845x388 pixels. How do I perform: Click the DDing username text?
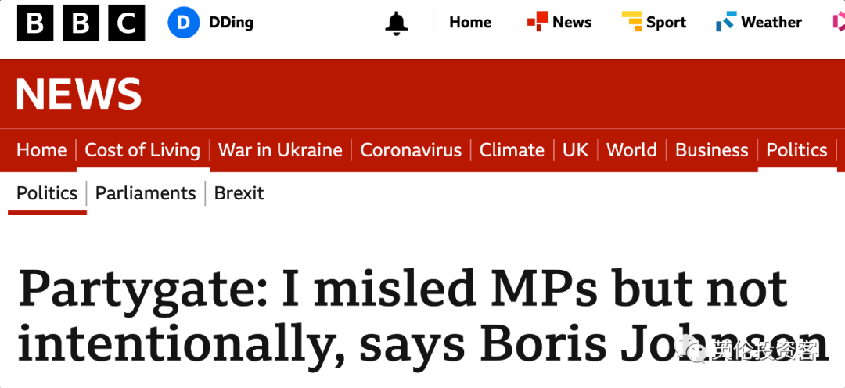[x=231, y=23]
